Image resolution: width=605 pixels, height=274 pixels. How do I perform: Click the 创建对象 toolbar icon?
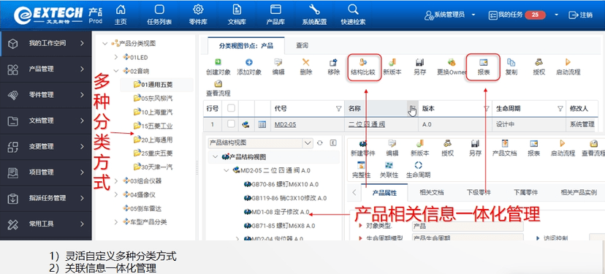(x=218, y=66)
